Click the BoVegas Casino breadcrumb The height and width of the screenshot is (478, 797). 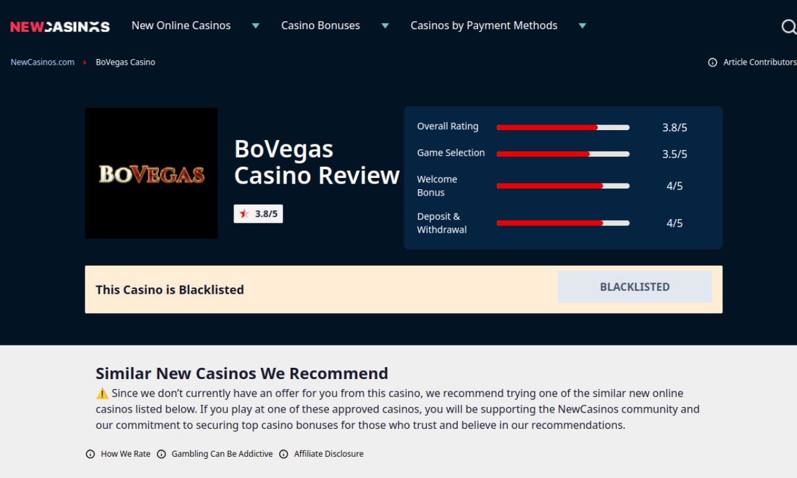click(125, 62)
